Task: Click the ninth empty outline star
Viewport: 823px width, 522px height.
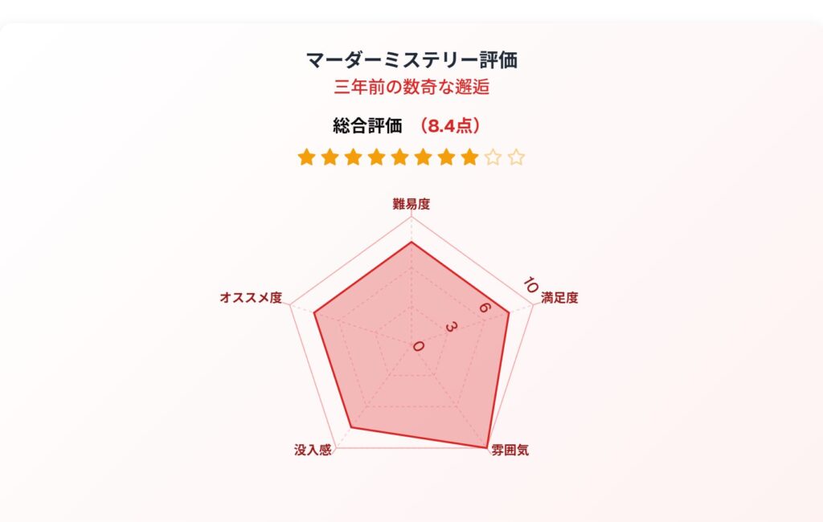Action: coord(493,157)
